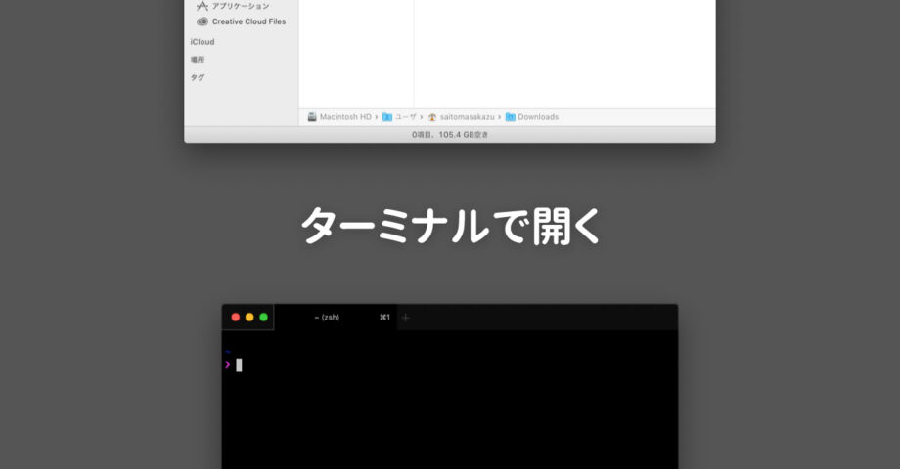Add a new terminal tab with plus icon
Screen dimensions: 900x469
pos(406,318)
